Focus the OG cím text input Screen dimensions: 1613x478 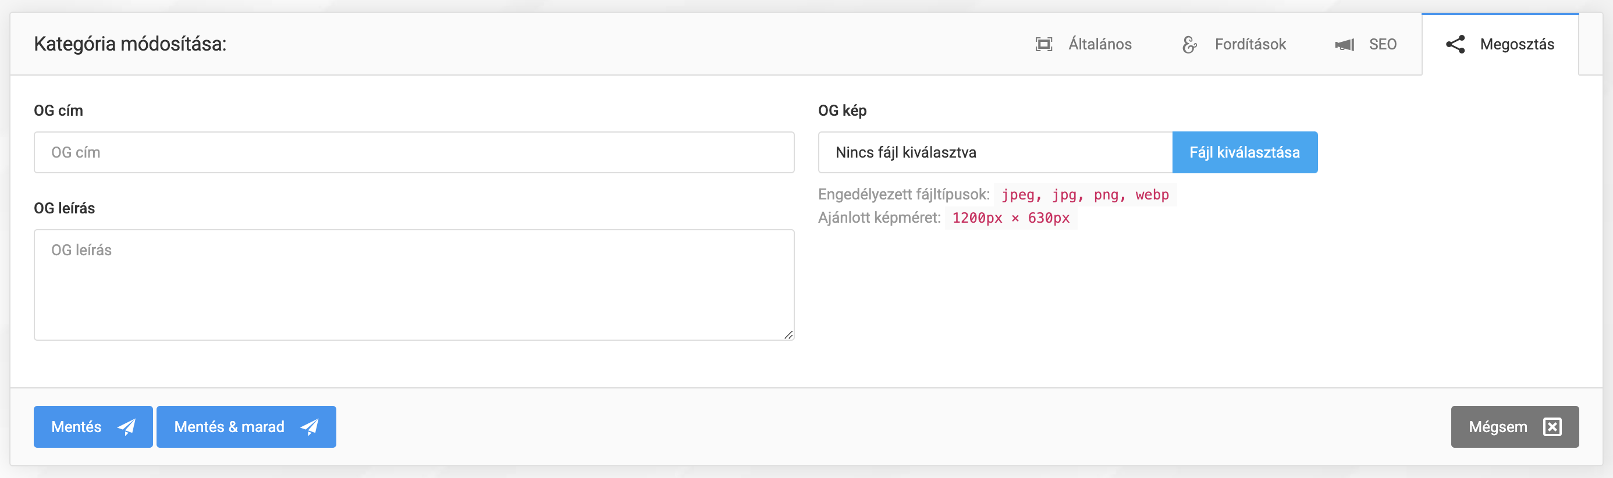tap(413, 153)
